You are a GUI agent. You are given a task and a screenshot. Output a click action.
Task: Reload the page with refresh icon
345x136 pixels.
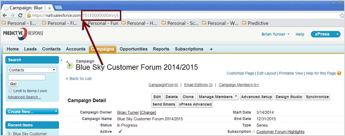click(20, 15)
